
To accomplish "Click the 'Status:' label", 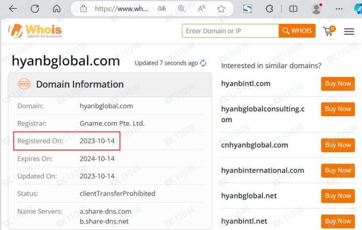I will [28, 194].
